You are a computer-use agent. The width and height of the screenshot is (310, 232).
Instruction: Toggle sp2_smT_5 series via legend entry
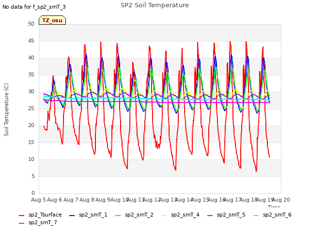click(x=226, y=215)
